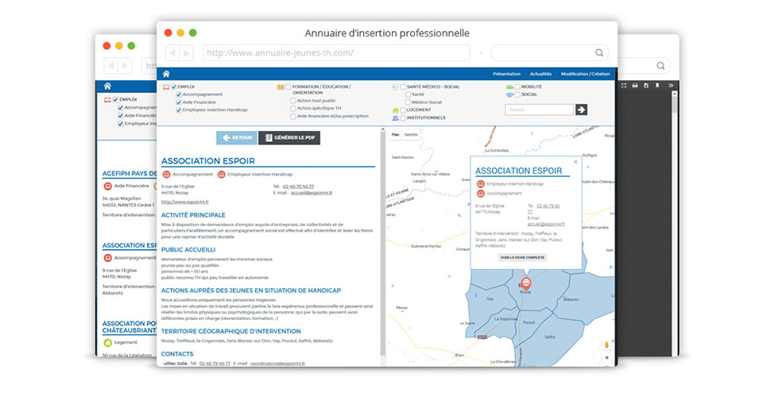763x397 pixels.
Task: Check the INSTITUTIONNELS checkbox
Action: [x=403, y=118]
